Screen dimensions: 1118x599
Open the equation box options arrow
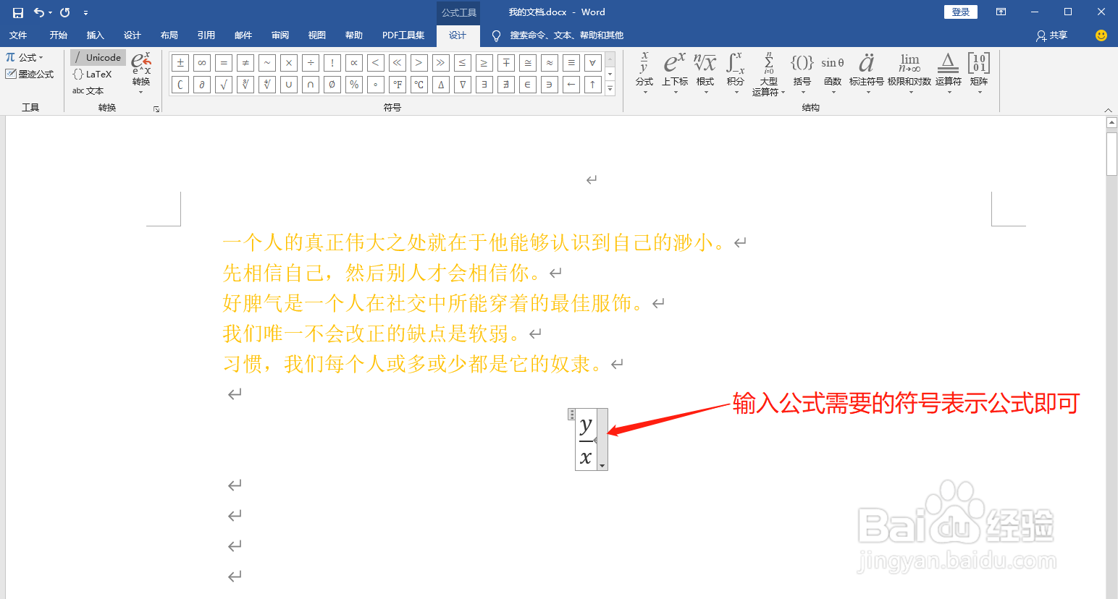(602, 466)
